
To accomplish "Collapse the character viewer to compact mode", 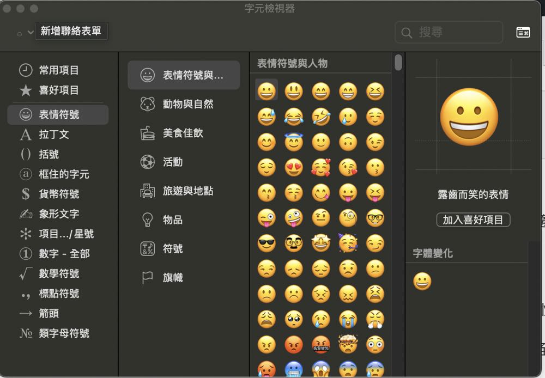I will coord(523,32).
